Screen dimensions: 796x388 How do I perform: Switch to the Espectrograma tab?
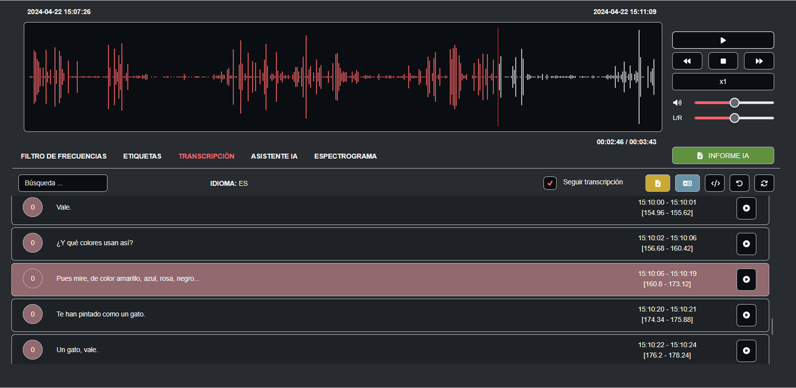pyautogui.click(x=345, y=156)
